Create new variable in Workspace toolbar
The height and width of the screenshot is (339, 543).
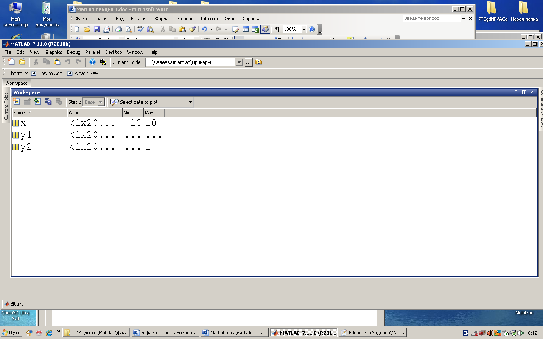pos(17,102)
